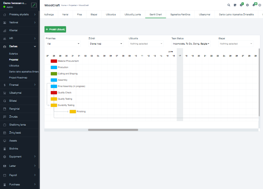Click the plus circle quick-add icon
Viewport: 263px width, 189px height.
coord(247,5)
